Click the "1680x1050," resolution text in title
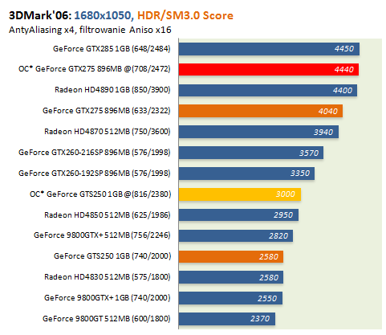This screenshot has height=335, width=386. tap(104, 15)
